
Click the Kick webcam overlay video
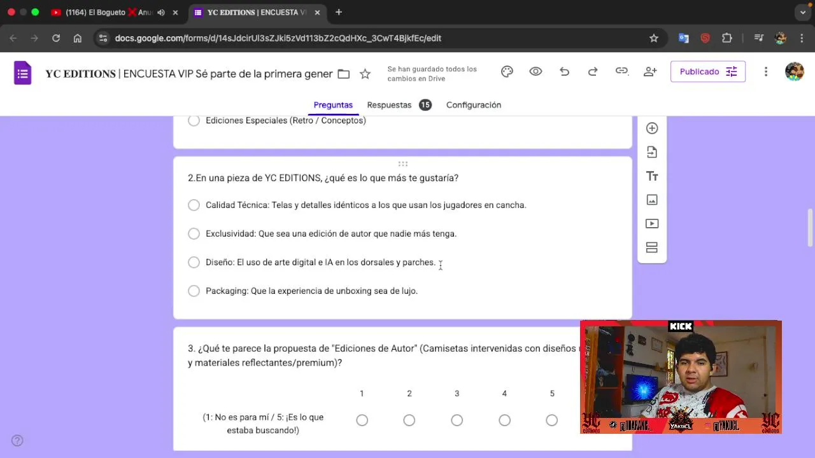pos(681,377)
